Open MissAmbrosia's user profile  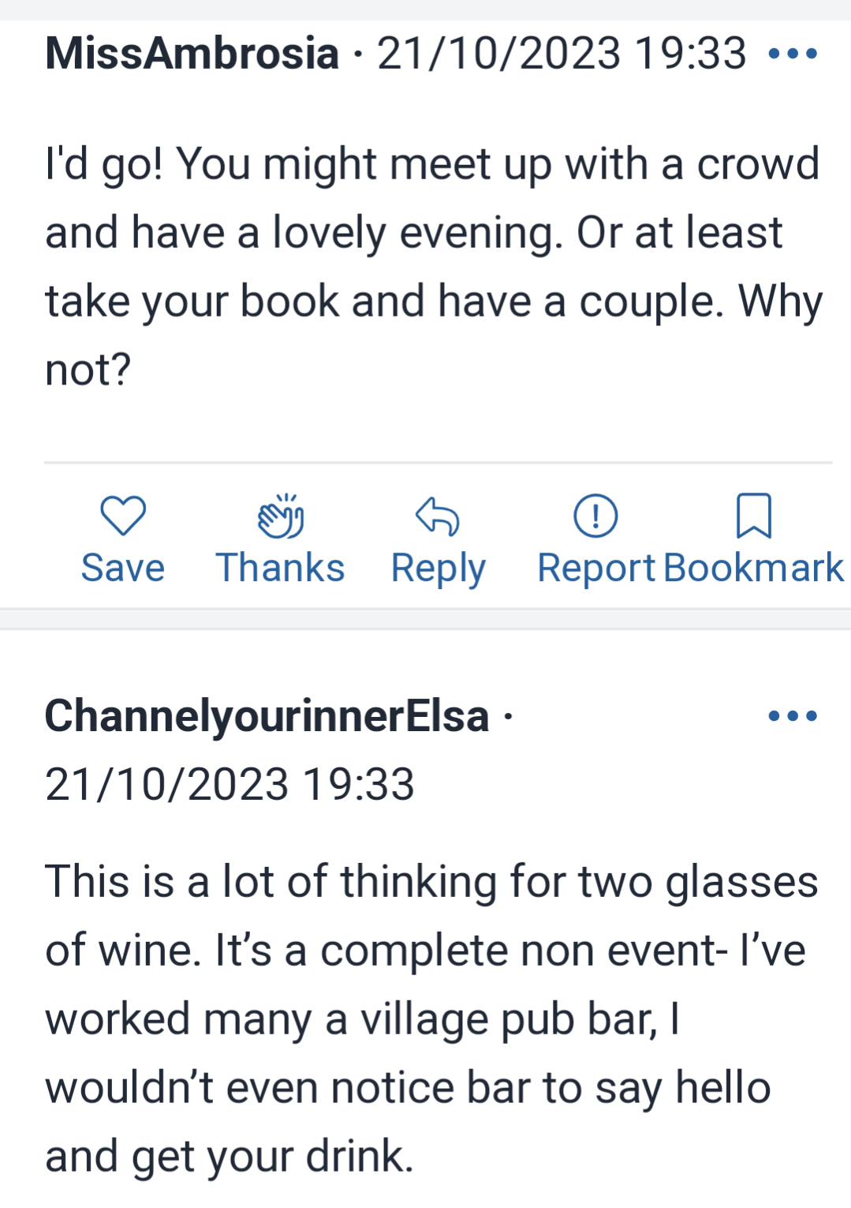(192, 54)
